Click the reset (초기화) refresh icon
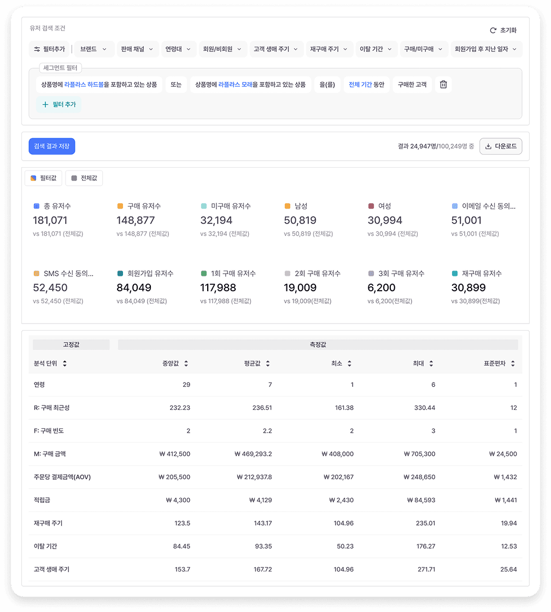 pyautogui.click(x=493, y=31)
